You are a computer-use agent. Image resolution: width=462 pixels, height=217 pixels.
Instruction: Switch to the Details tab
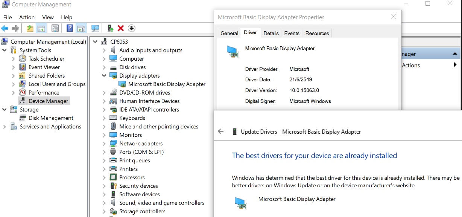(x=271, y=33)
